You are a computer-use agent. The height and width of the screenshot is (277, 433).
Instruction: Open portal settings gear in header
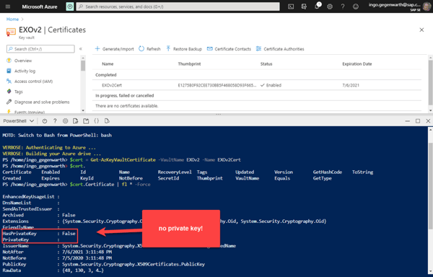click(330, 6)
